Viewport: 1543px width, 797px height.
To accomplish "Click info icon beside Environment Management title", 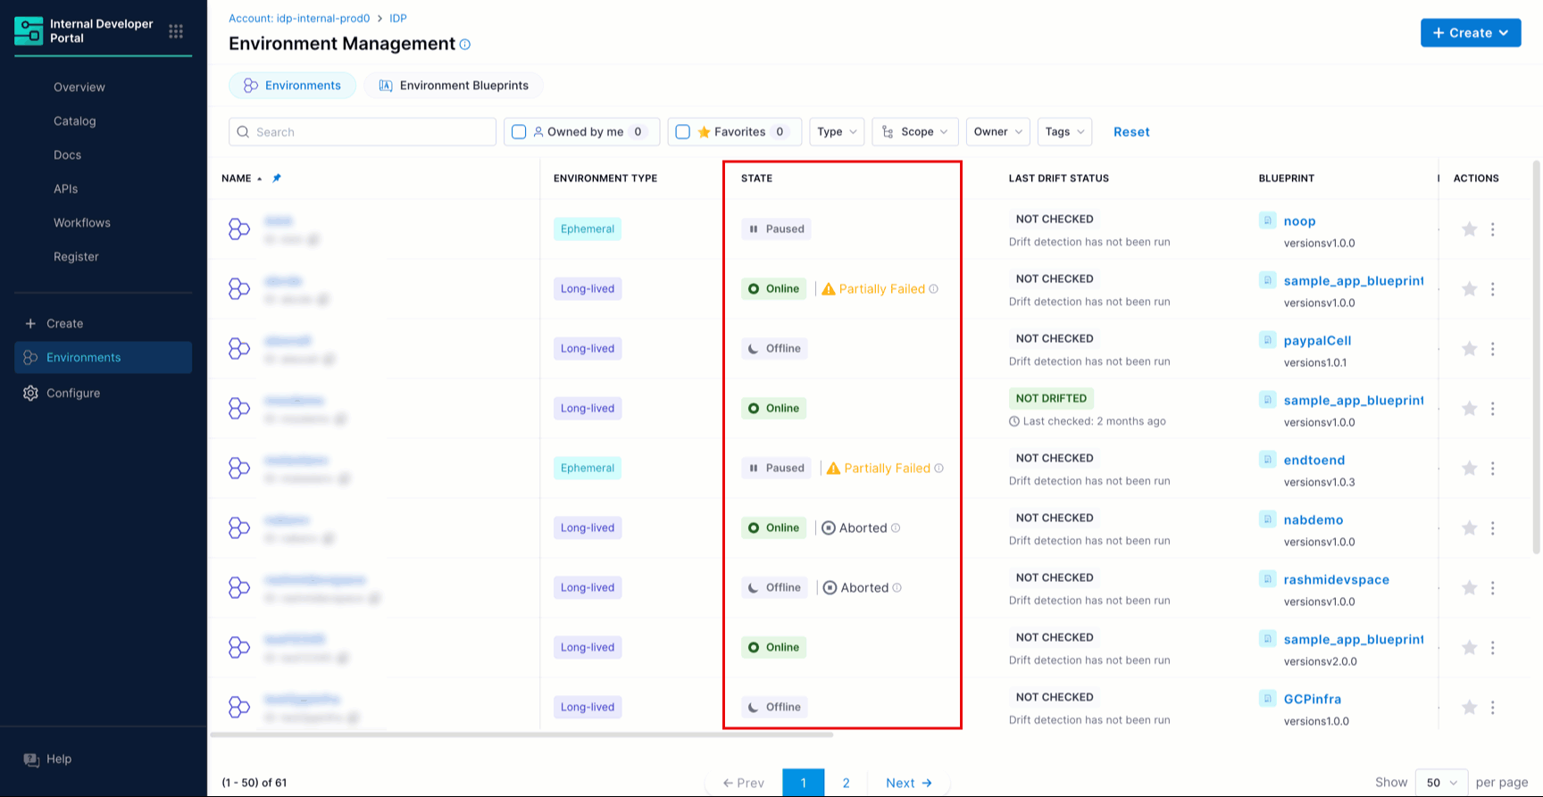I will pos(465,44).
